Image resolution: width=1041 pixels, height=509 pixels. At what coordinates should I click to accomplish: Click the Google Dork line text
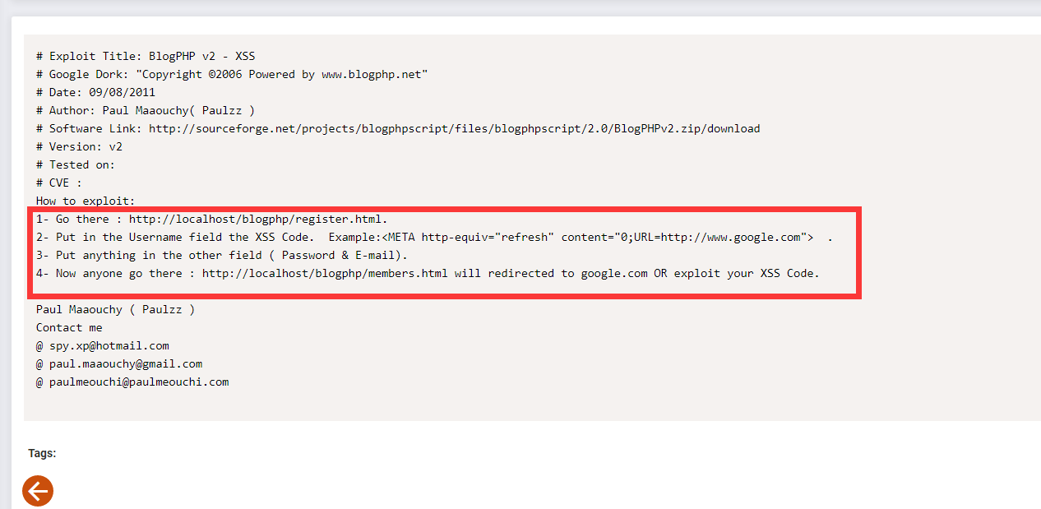coord(232,75)
